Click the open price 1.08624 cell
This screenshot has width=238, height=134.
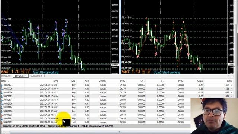click(x=122, y=118)
